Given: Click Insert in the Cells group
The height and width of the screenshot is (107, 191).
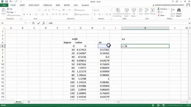Looking at the screenshot, I should [141, 12].
